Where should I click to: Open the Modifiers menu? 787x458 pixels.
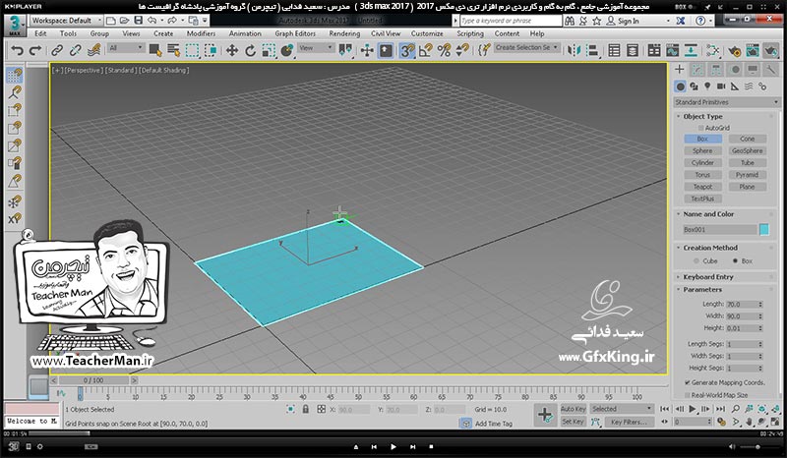tap(201, 33)
